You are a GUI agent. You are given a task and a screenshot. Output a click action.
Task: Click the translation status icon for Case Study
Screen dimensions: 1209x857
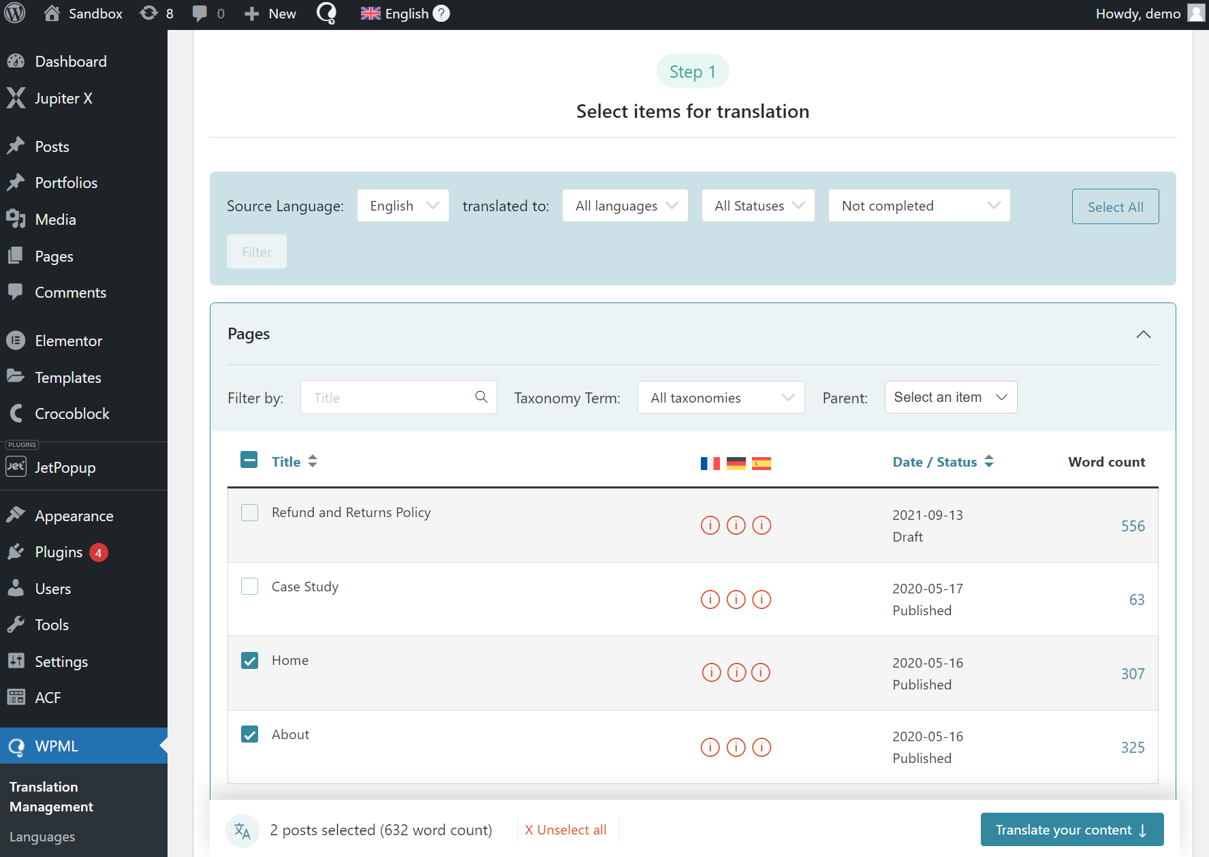pos(710,599)
